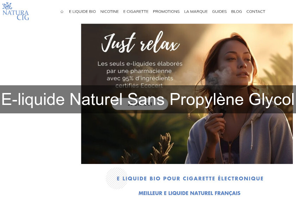The width and height of the screenshot is (296, 199).
Task: Click the 'Just relax' banner headline
Action: tap(141, 42)
